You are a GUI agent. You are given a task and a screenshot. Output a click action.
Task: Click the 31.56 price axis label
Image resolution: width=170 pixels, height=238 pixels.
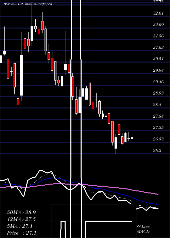(x=158, y=36)
